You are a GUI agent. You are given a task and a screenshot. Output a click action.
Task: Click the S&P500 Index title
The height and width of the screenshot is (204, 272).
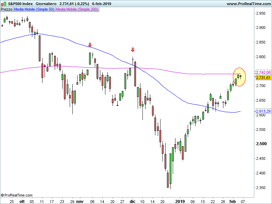point(20,4)
